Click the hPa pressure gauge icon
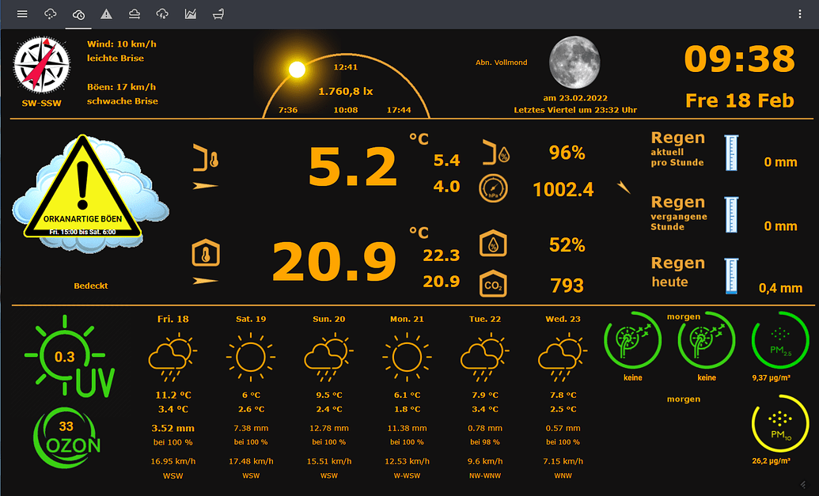 (x=492, y=187)
